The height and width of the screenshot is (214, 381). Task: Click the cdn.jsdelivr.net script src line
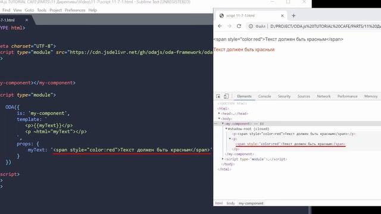click(x=107, y=52)
